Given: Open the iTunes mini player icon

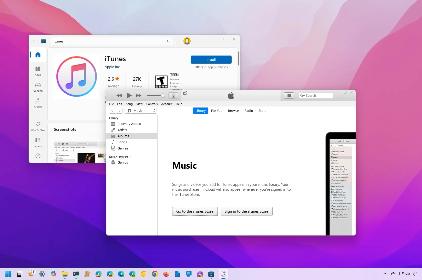Looking at the screenshot, I should pos(185,93).
